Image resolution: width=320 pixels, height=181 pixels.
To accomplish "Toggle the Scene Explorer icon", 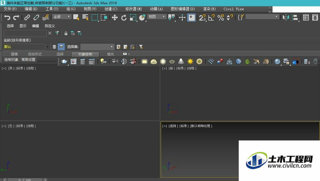I will point(306,18).
